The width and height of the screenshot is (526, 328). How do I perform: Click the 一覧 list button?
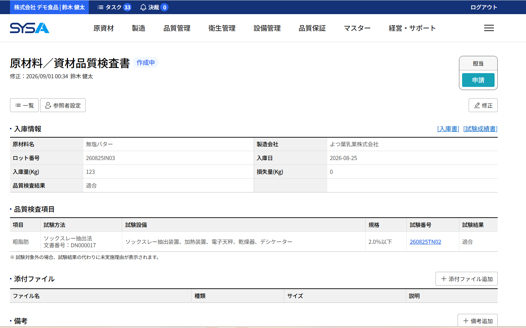(24, 105)
